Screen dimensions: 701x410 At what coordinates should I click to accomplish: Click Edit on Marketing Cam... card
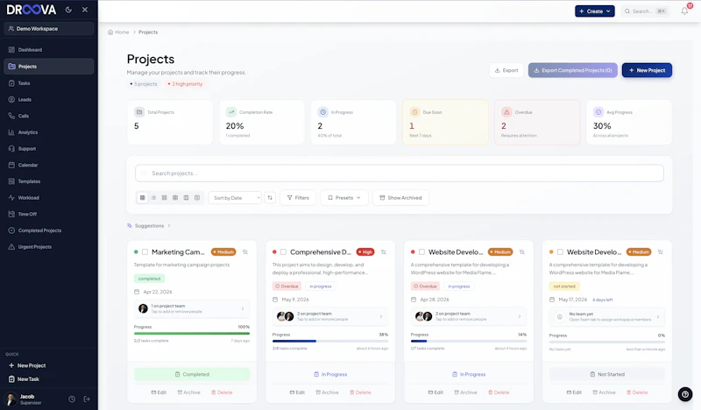pos(159,392)
